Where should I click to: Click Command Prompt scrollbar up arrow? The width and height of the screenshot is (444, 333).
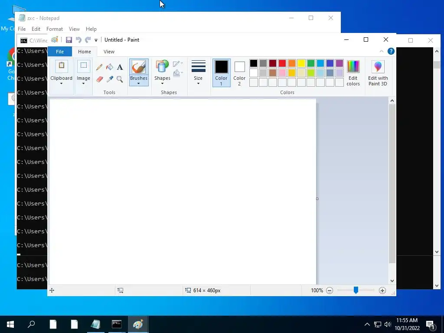click(437, 51)
